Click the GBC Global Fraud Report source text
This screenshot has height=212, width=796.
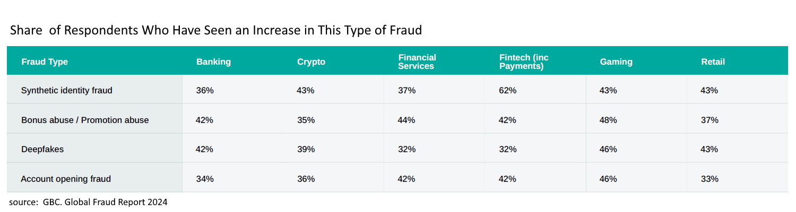(88, 202)
